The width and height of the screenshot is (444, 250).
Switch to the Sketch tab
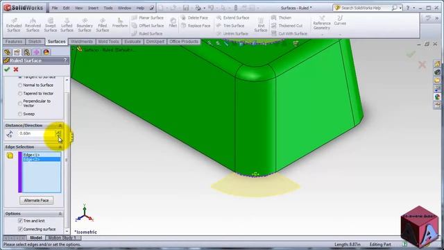35,42
